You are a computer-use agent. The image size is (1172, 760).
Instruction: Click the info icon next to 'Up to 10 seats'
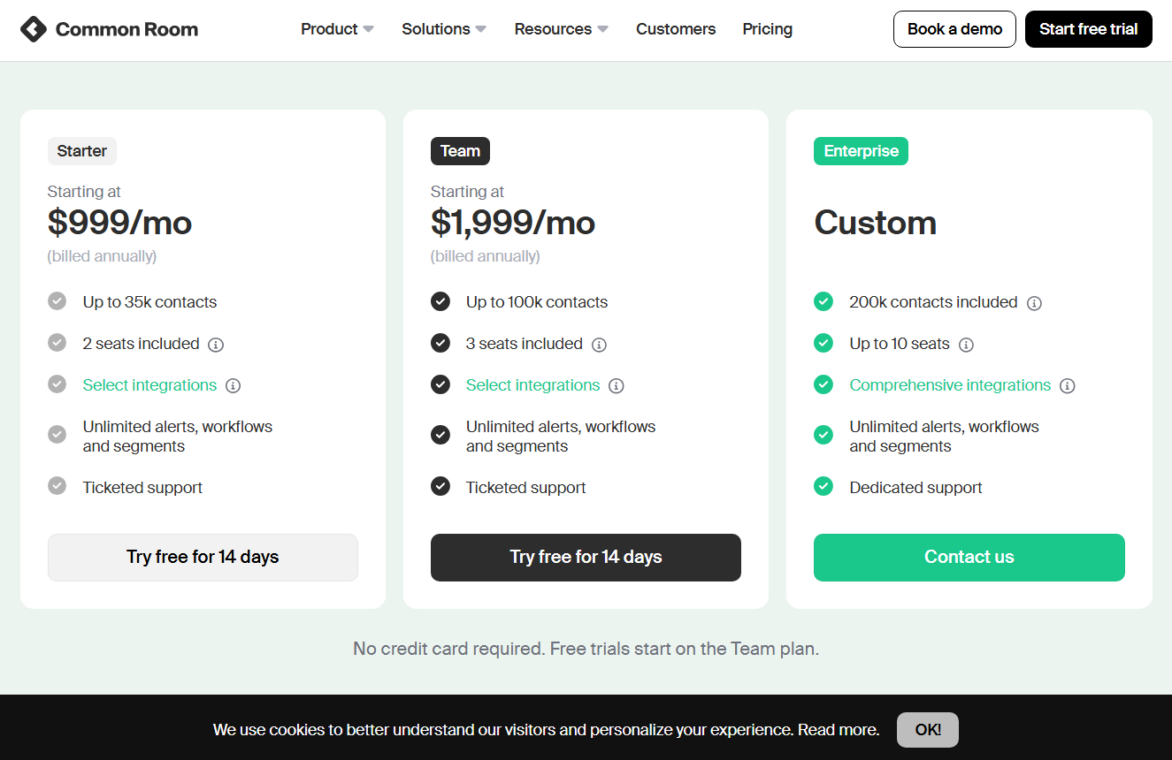click(966, 345)
